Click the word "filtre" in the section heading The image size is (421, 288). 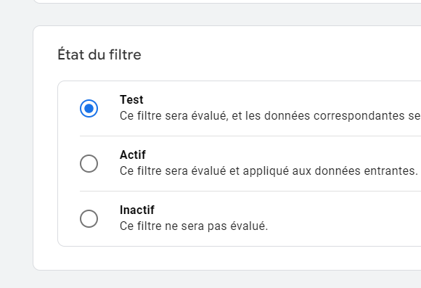point(125,54)
